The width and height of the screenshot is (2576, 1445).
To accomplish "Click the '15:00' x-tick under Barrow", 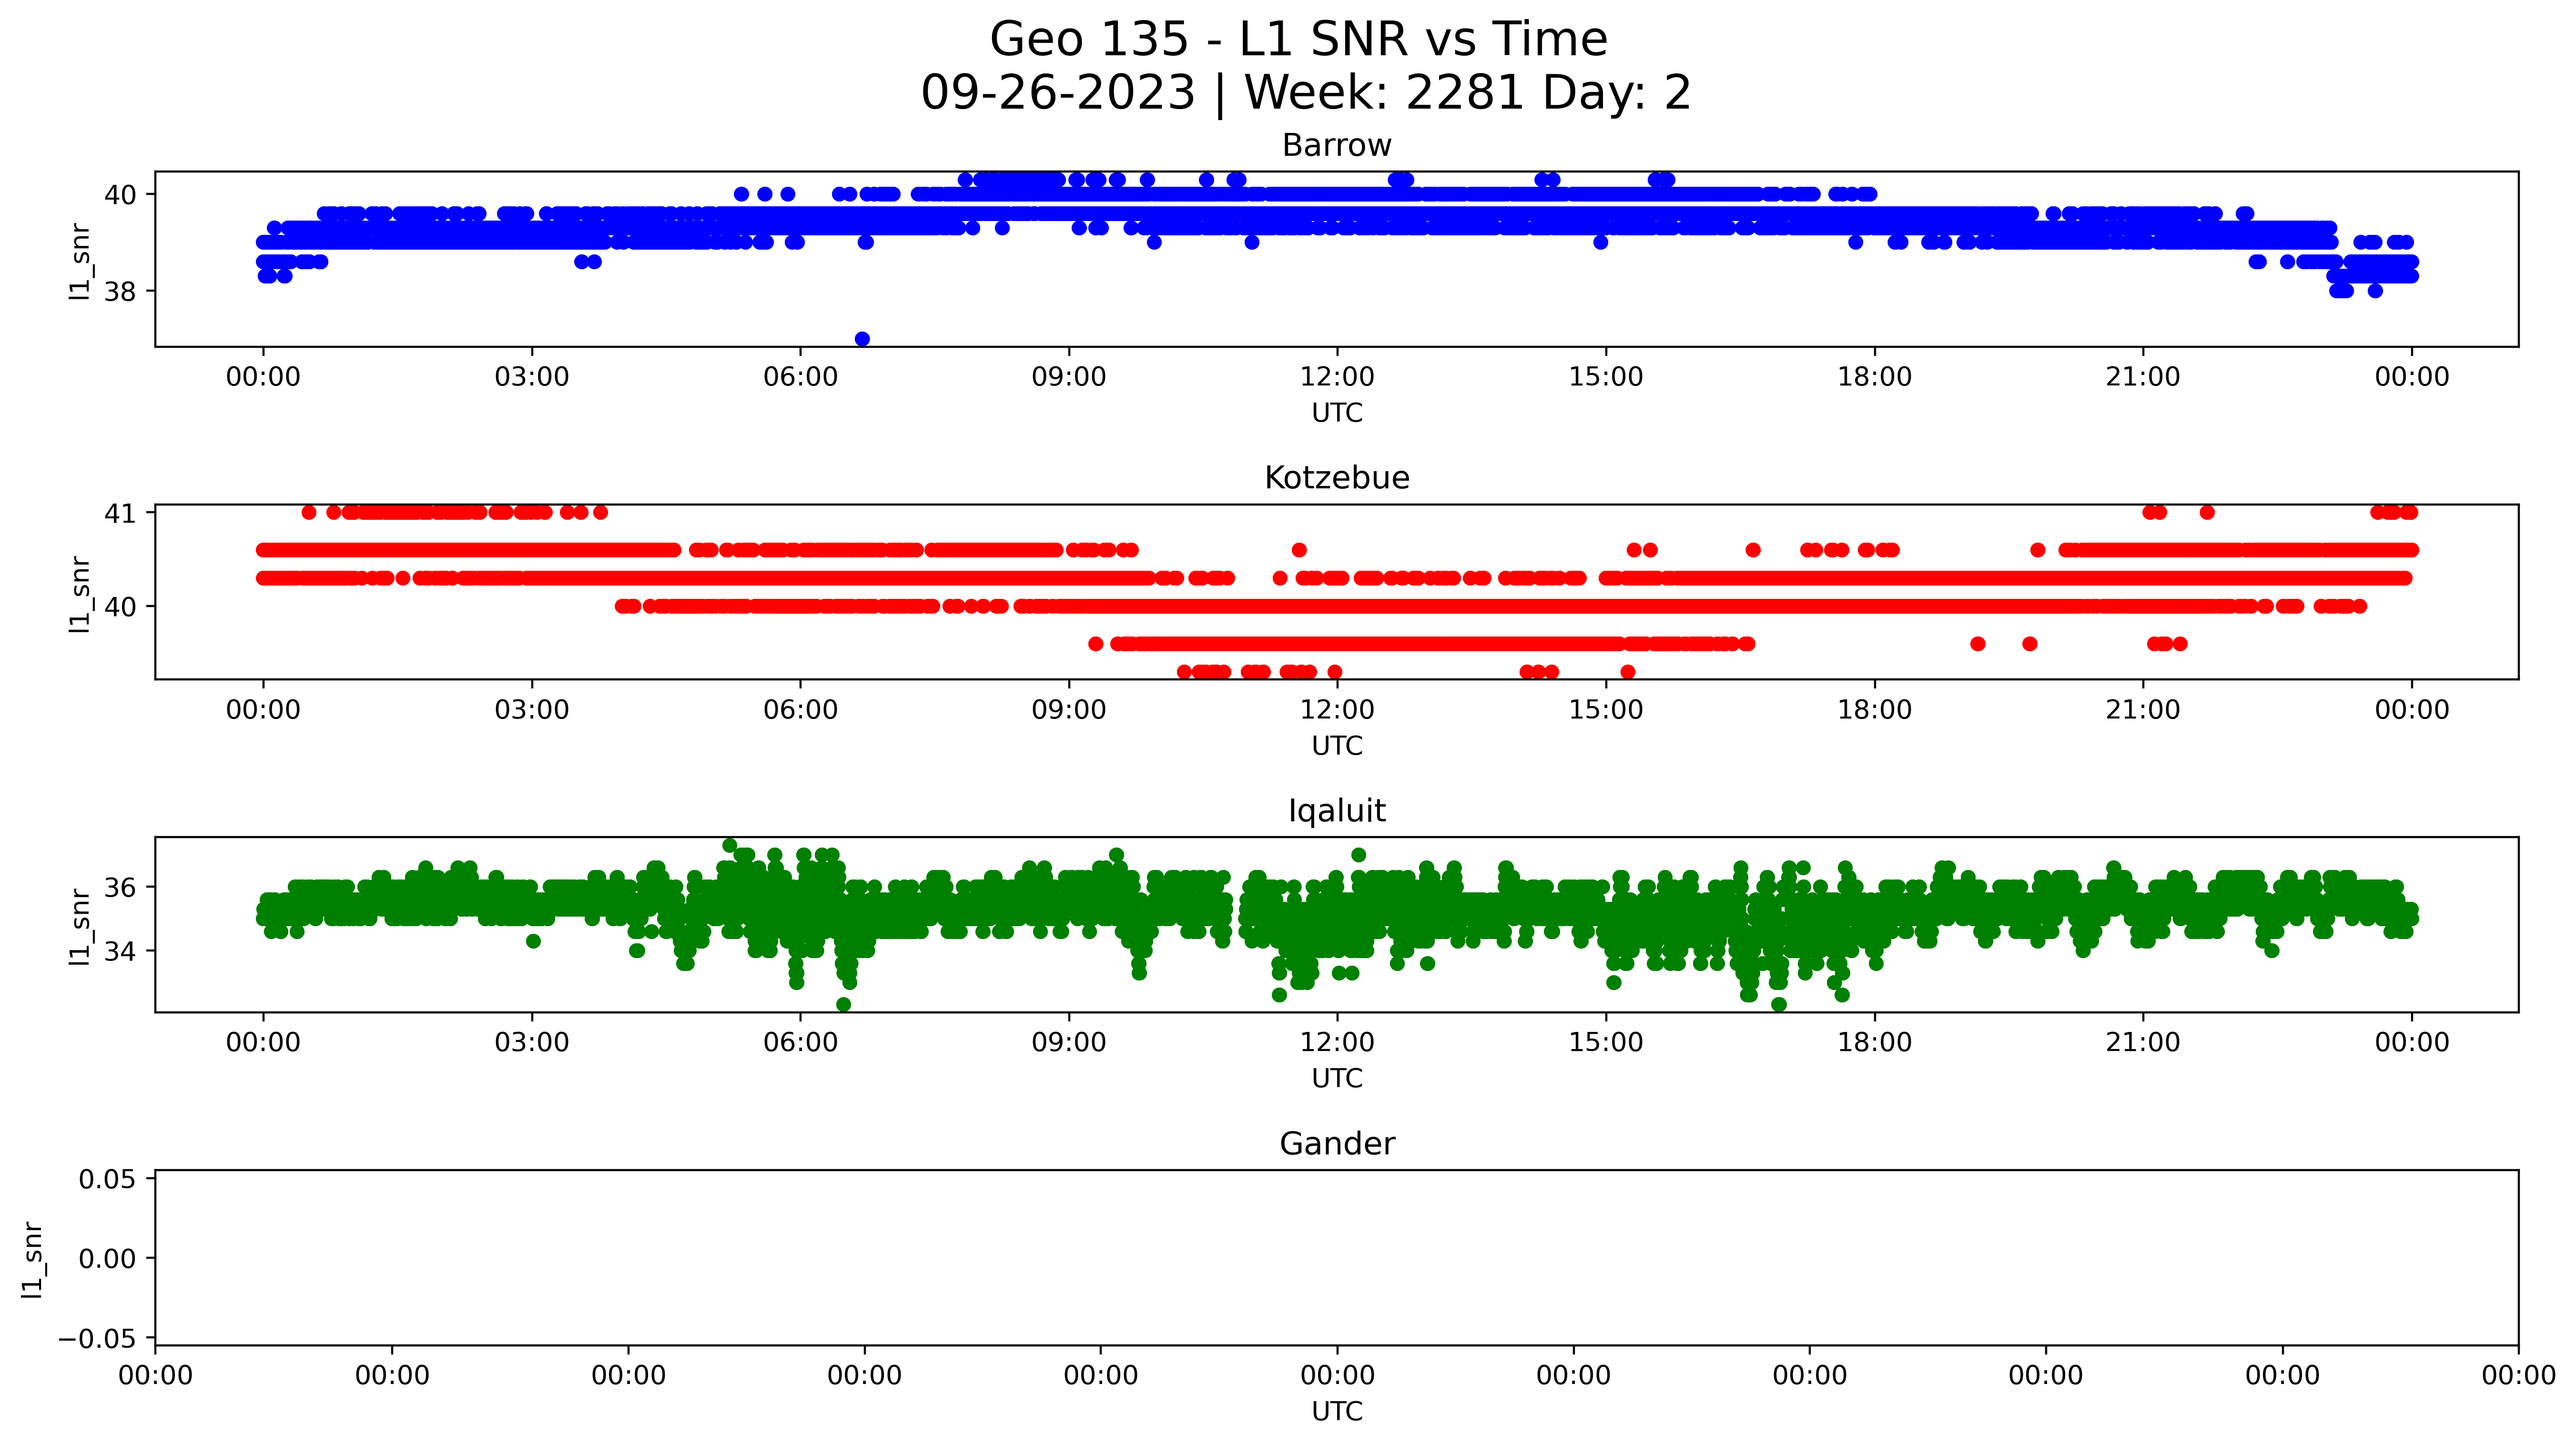I will pos(1606,377).
